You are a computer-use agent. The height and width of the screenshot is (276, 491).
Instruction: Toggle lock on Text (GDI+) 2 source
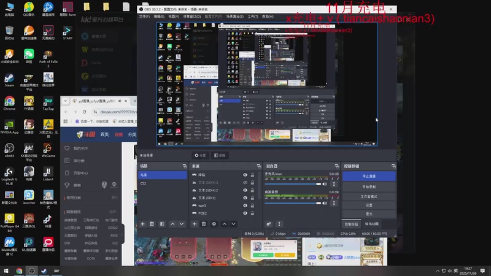tap(252, 190)
